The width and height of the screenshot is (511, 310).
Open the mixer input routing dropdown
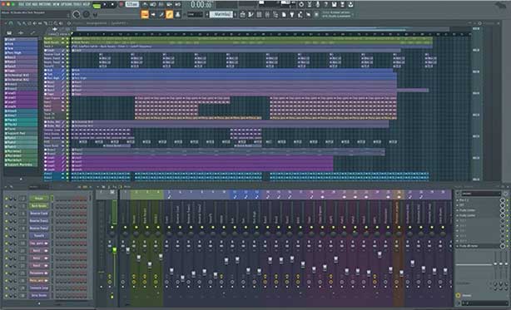(x=481, y=194)
